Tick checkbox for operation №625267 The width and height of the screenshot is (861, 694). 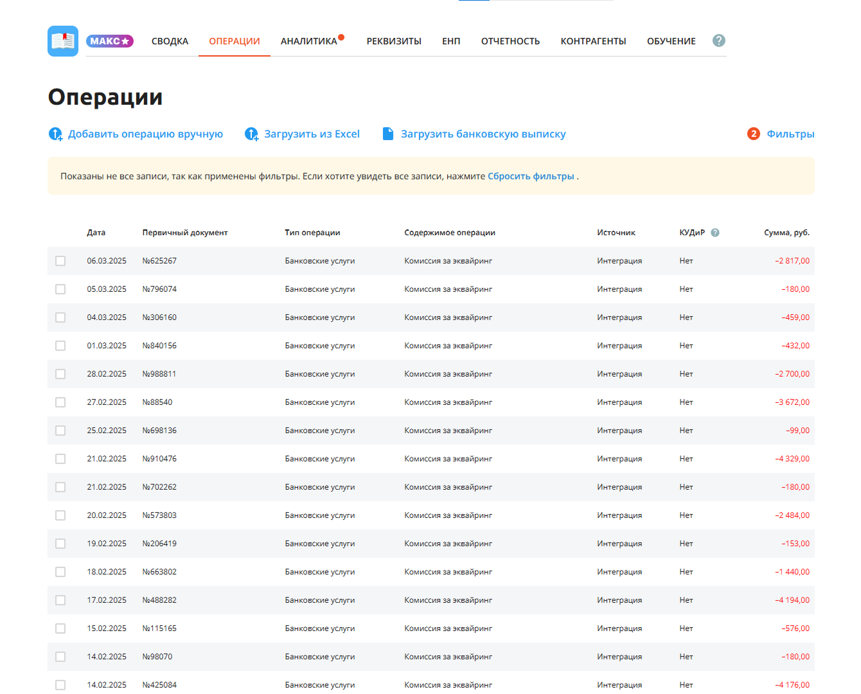(x=60, y=261)
